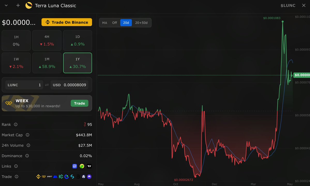Trade on MEXC via exchange icon
Image resolution: width=310 pixels, height=186 pixels.
(x=55, y=177)
